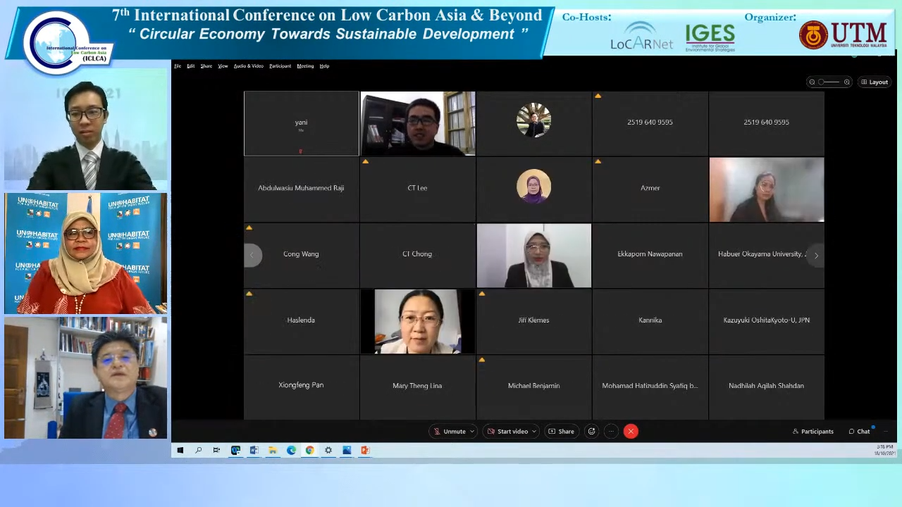The image size is (902, 507).
Task: Toggle the Participants panel
Action: click(x=813, y=432)
